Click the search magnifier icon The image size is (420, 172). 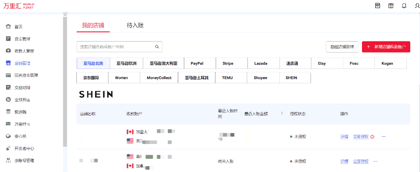pyautogui.click(x=157, y=47)
